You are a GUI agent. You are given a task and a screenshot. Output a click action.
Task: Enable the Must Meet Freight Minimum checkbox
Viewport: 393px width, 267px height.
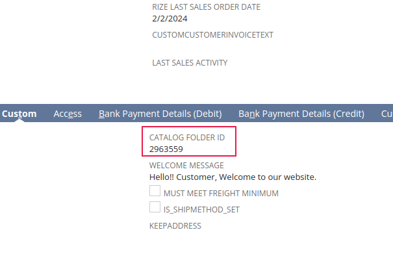click(155, 192)
